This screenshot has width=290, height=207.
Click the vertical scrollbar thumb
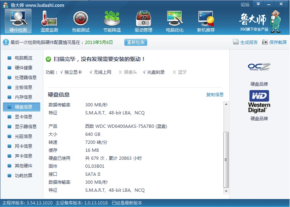click(226, 160)
